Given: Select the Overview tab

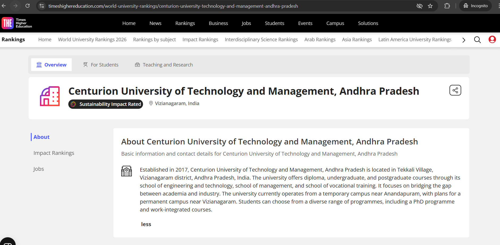Looking at the screenshot, I should click(x=52, y=65).
